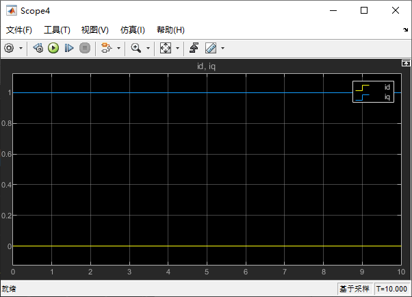The height and width of the screenshot is (297, 412).
Task: Open the configuration properties gear icon
Action: pos(9,48)
